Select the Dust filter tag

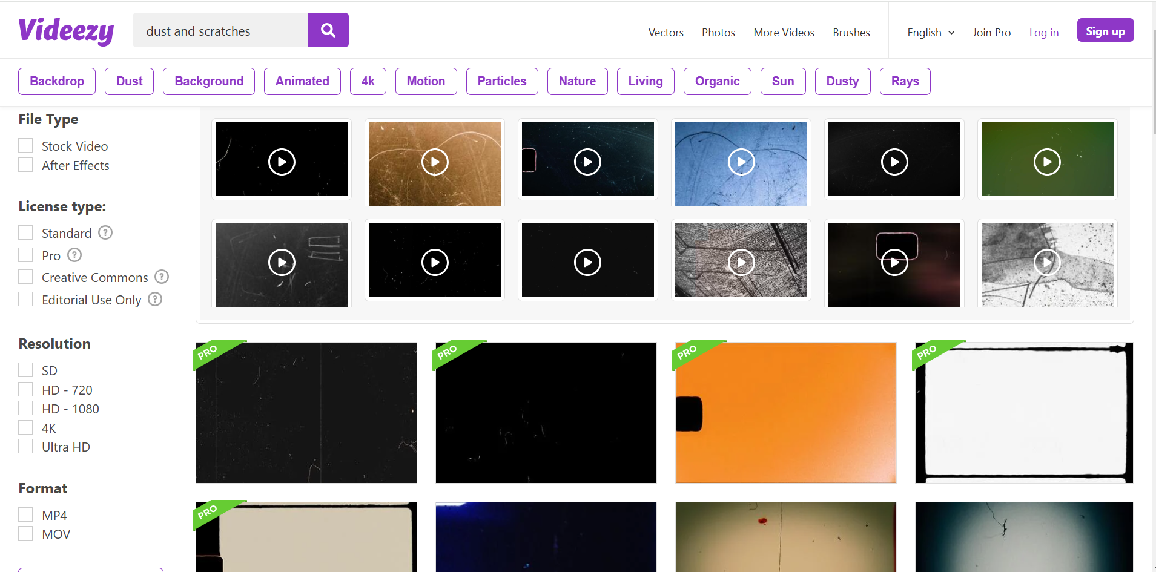(x=129, y=81)
